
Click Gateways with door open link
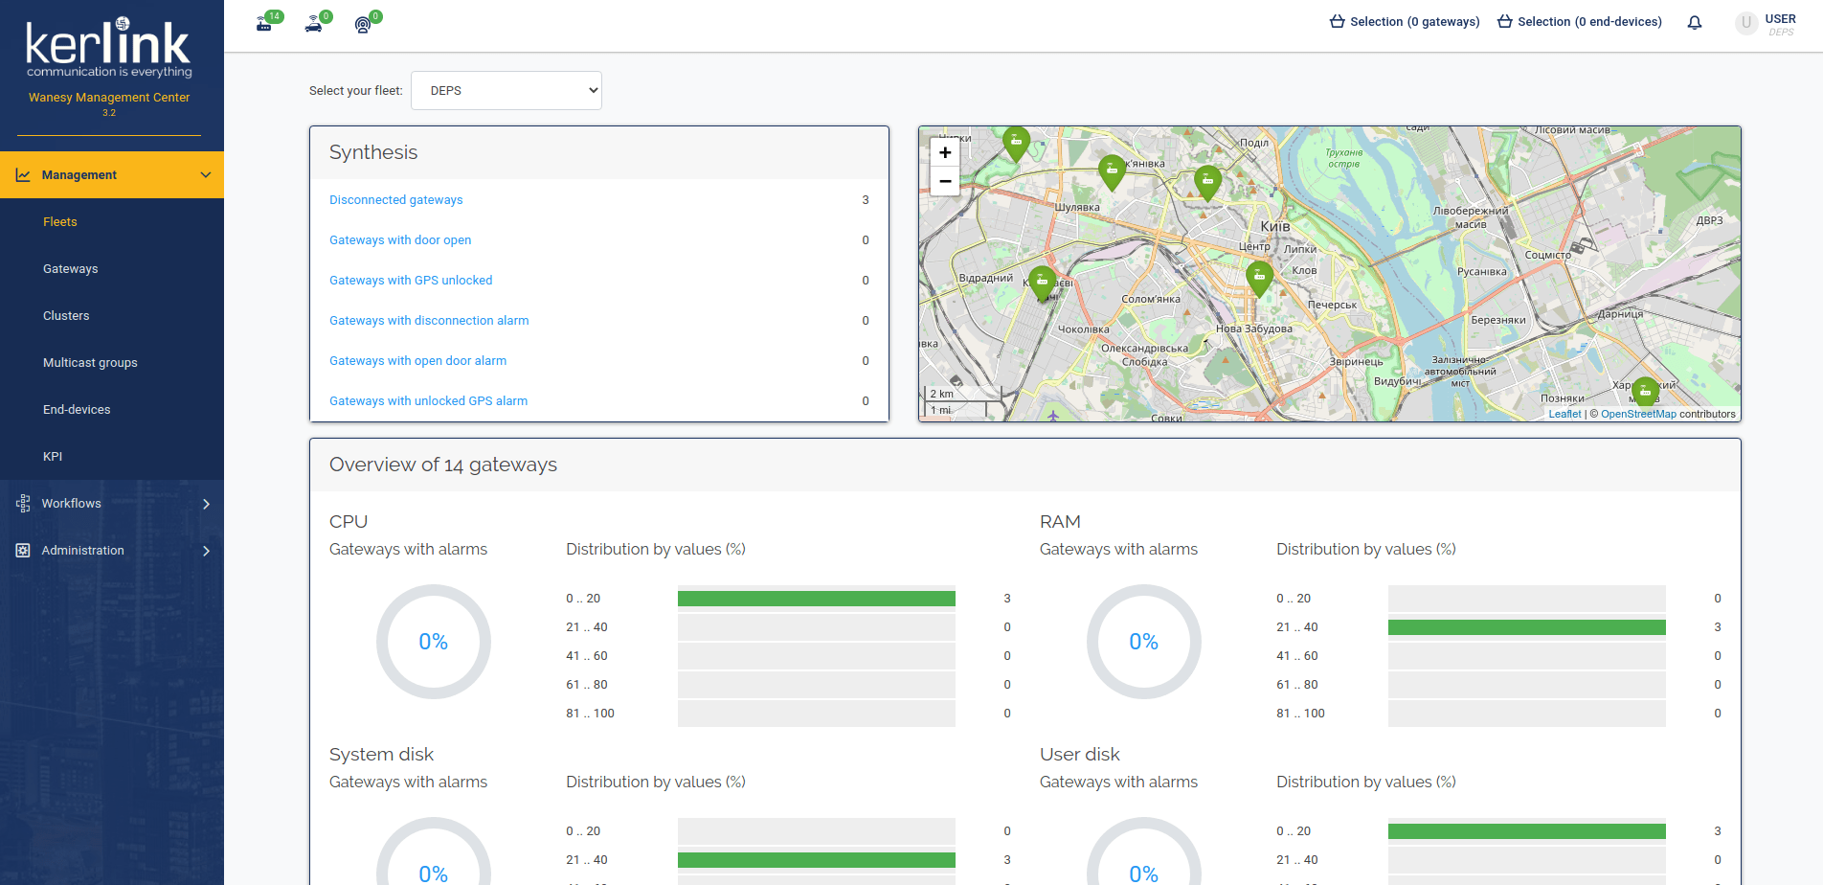pos(400,240)
